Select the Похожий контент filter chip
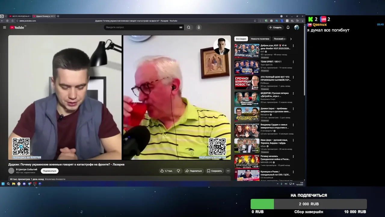Viewport: 385px width, 217px height. click(280, 39)
